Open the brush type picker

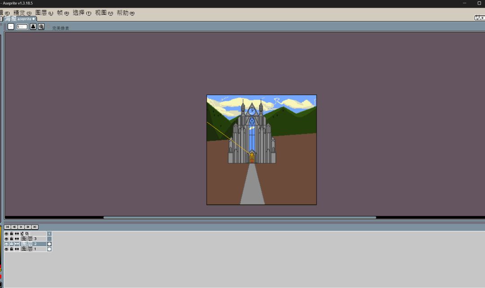tap(11, 26)
